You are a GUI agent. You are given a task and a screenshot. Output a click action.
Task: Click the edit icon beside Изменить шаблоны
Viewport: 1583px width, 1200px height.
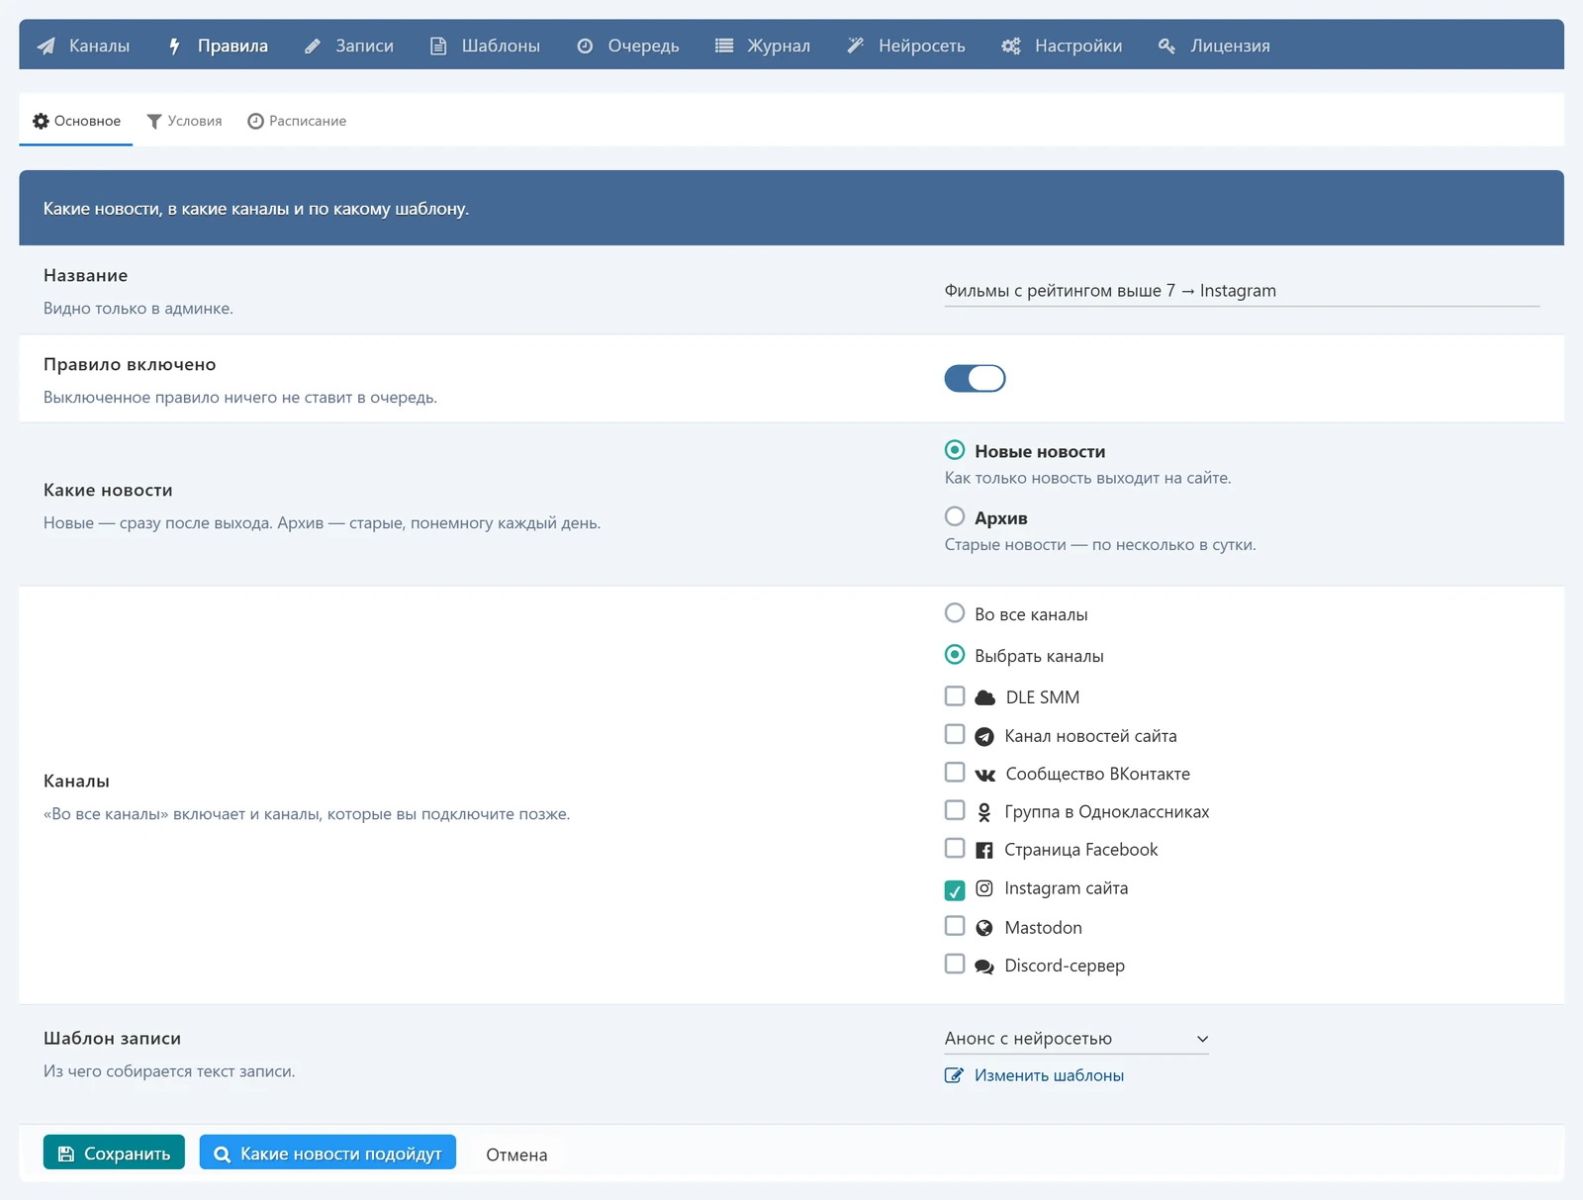click(x=954, y=1075)
